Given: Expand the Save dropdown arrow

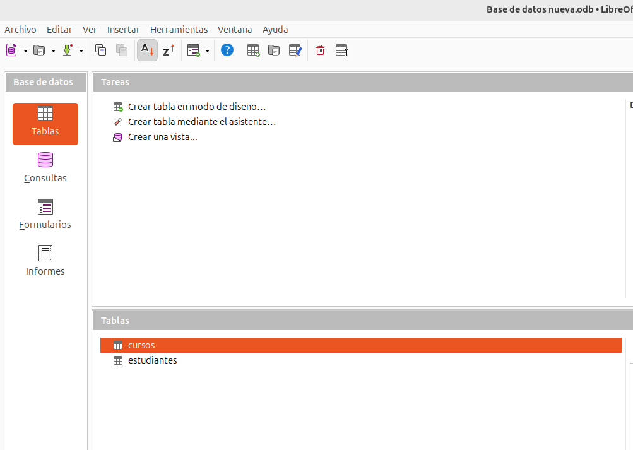Looking at the screenshot, I should [x=81, y=50].
